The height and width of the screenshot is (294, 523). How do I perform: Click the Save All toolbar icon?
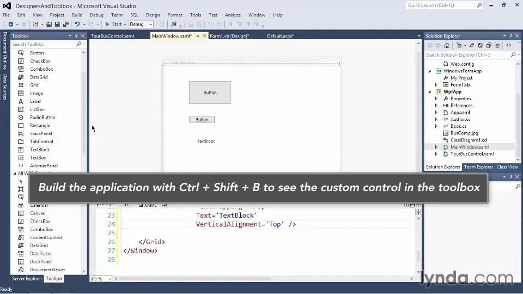[66, 24]
